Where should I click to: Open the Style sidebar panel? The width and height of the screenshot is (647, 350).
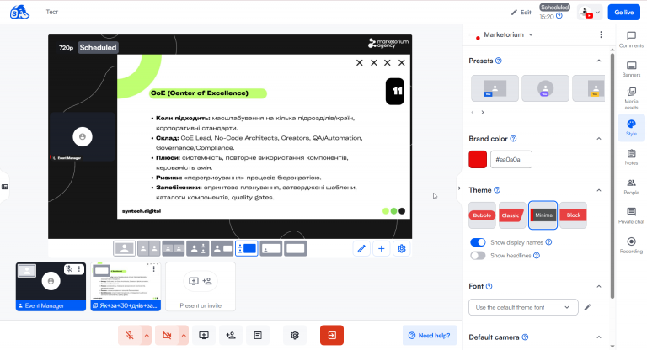[631, 128]
